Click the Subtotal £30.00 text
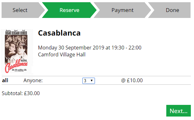Viewport: 194px width, 120px height. coord(21,93)
